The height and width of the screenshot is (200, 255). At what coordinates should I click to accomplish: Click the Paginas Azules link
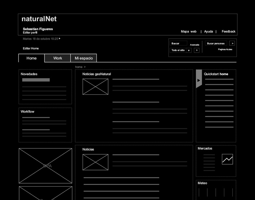pos(225,49)
